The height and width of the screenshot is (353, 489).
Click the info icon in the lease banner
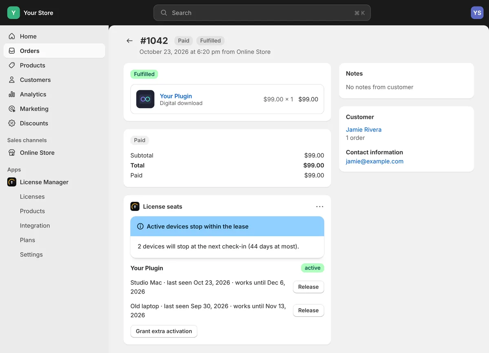click(140, 226)
